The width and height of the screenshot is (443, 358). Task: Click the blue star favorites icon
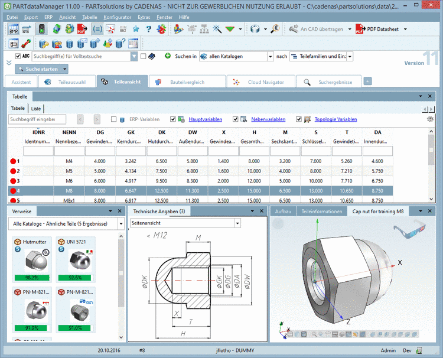136,29
